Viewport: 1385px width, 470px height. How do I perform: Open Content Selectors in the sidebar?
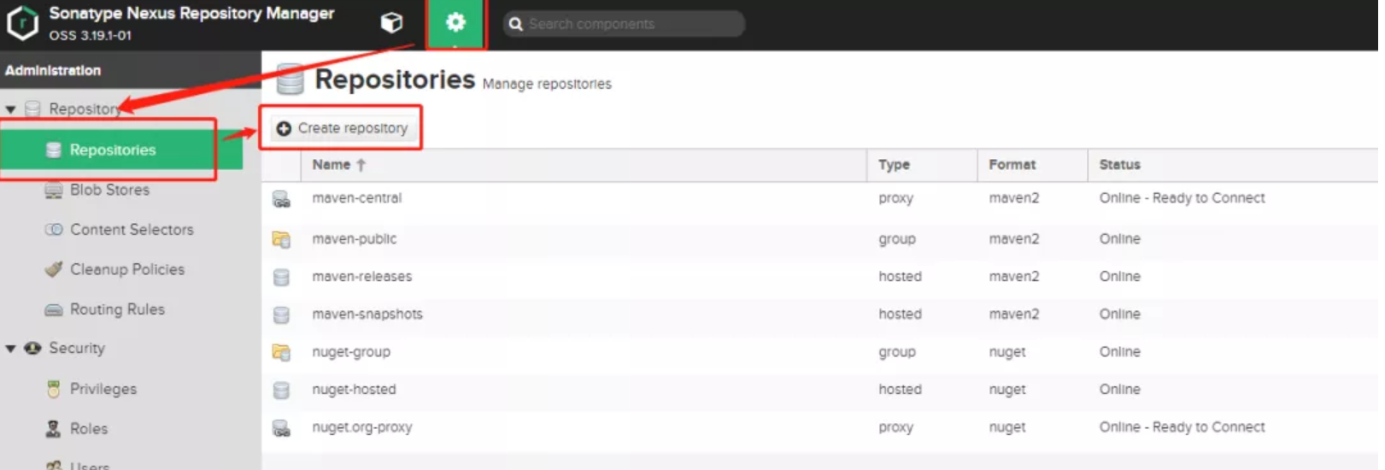[132, 229]
